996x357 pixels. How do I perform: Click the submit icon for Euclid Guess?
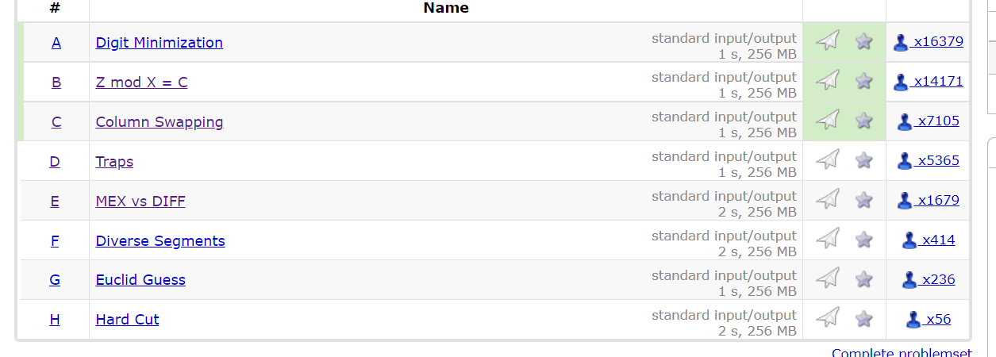point(828,278)
